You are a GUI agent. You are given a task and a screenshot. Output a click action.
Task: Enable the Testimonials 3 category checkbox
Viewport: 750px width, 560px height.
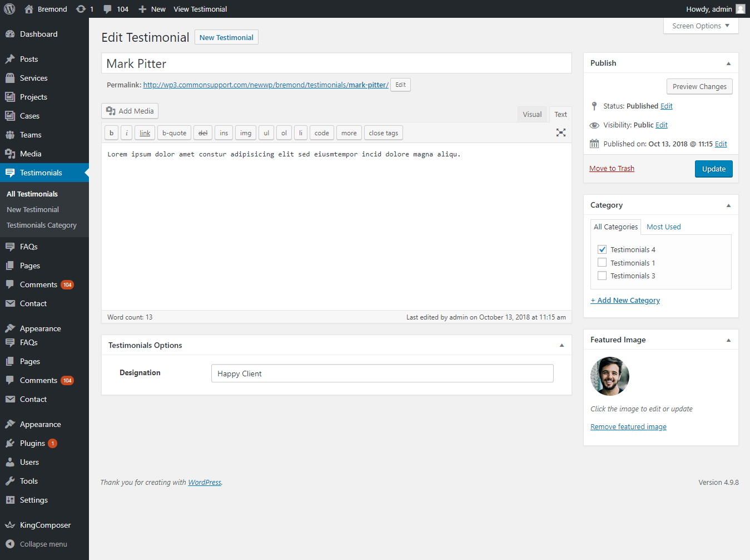[602, 276]
